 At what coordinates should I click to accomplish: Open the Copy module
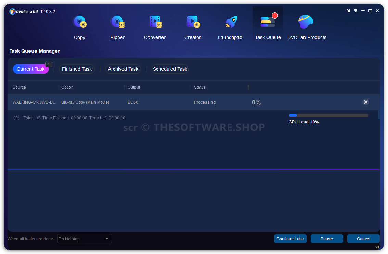pos(79,27)
